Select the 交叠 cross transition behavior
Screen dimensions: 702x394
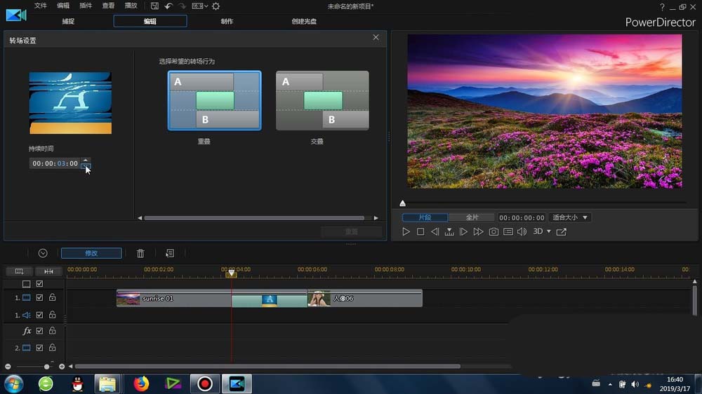(322, 101)
